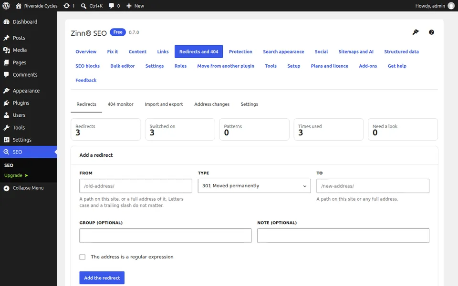Click the Add the redirect button
458x286 pixels.
point(102,278)
